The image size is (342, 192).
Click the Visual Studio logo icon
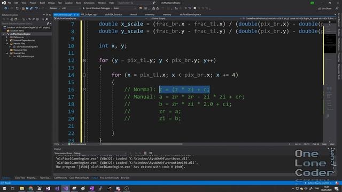point(4,3)
